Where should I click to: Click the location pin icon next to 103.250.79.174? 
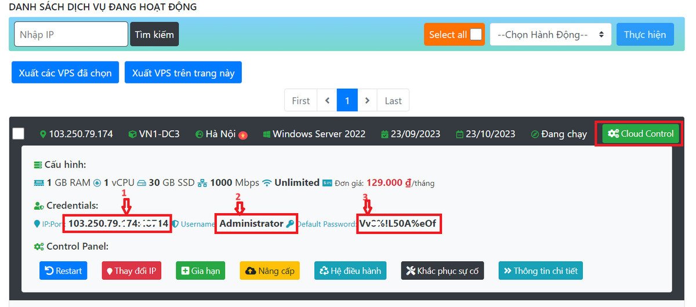[x=43, y=134]
